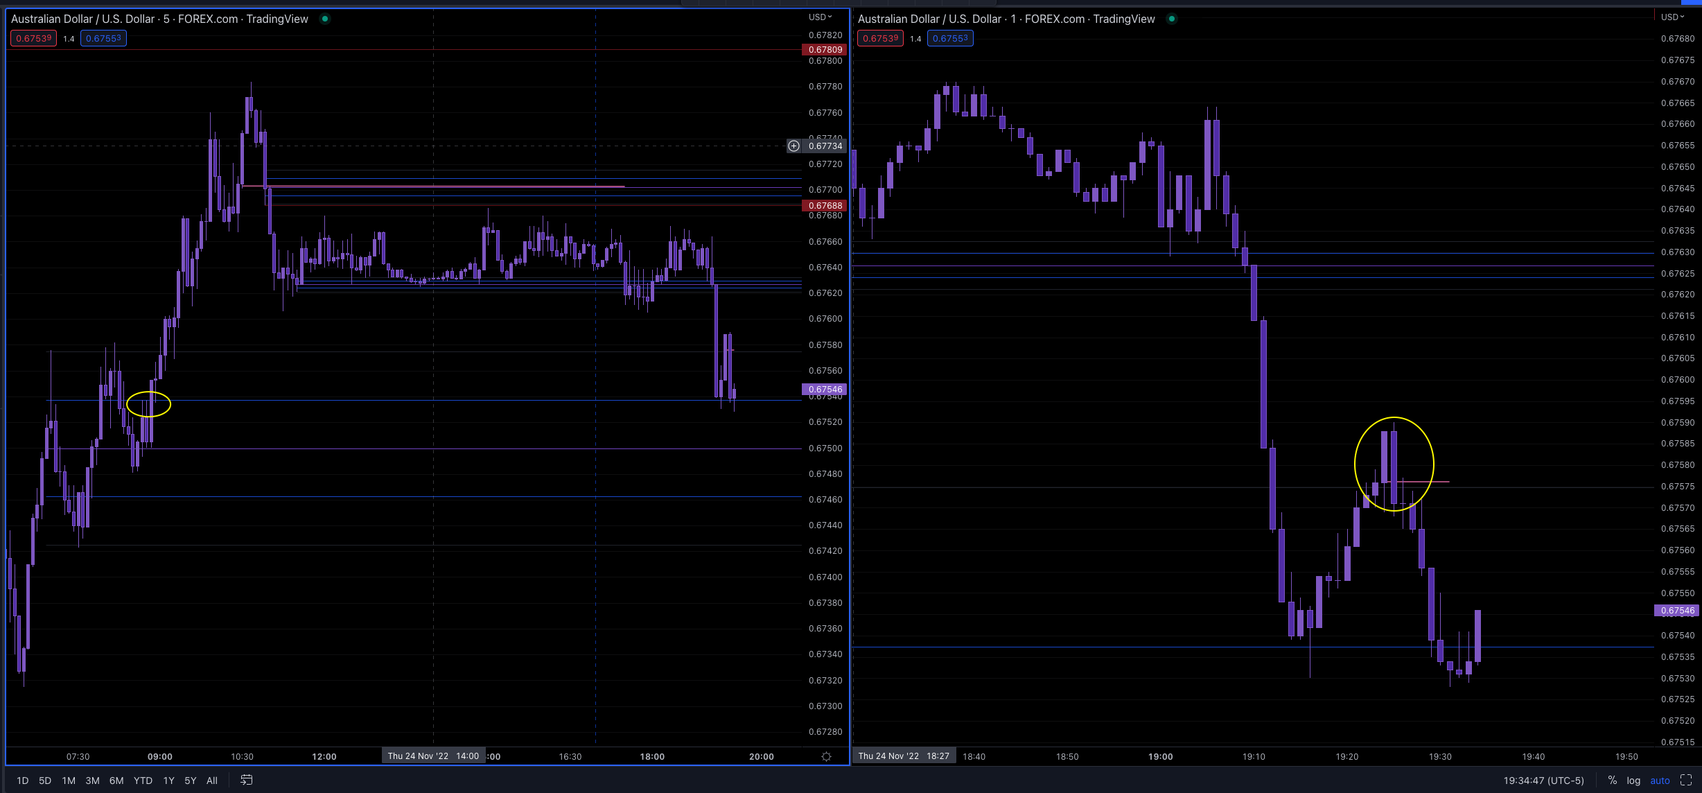Click the blue ask price 0.67553 box
This screenshot has height=793, width=1702.
pyautogui.click(x=103, y=39)
